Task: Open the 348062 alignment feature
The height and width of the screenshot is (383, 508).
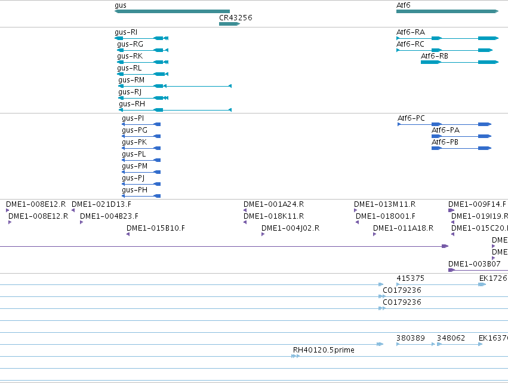Action: 460,344
